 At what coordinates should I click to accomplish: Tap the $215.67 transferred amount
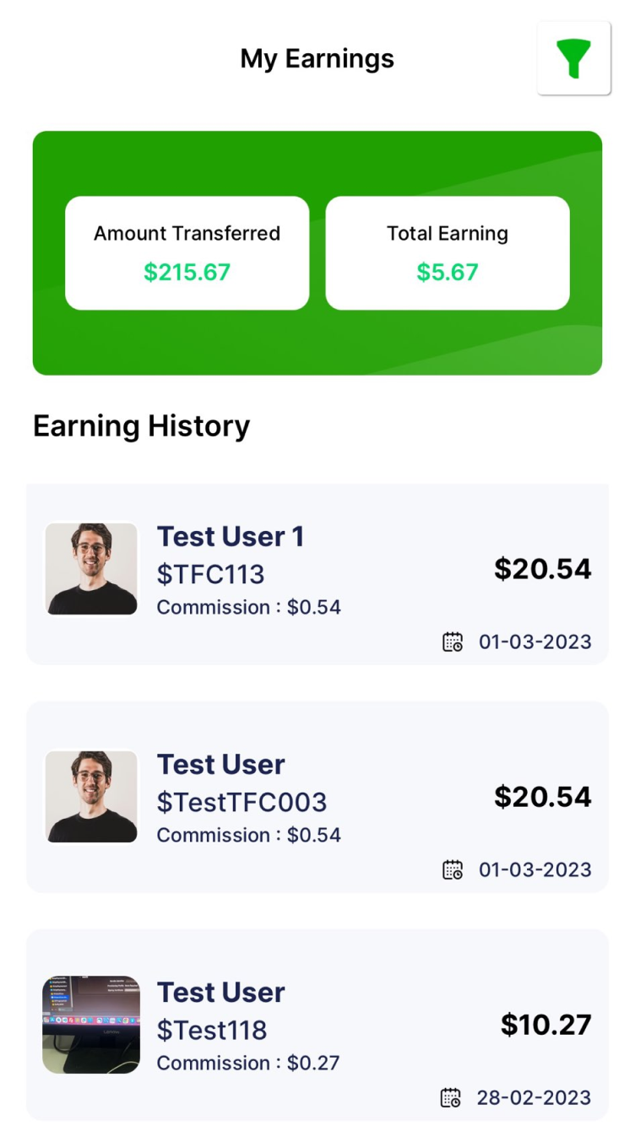tap(187, 272)
